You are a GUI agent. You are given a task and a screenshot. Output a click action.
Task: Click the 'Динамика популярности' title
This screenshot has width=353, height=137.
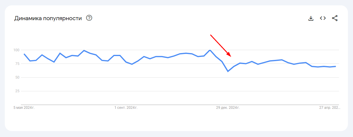coord(48,18)
